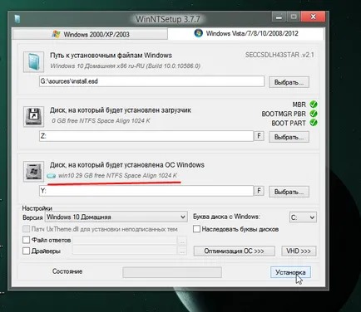The image size is (361, 312).
Task: Click the small drive icon before win10 label
Action: (x=52, y=176)
